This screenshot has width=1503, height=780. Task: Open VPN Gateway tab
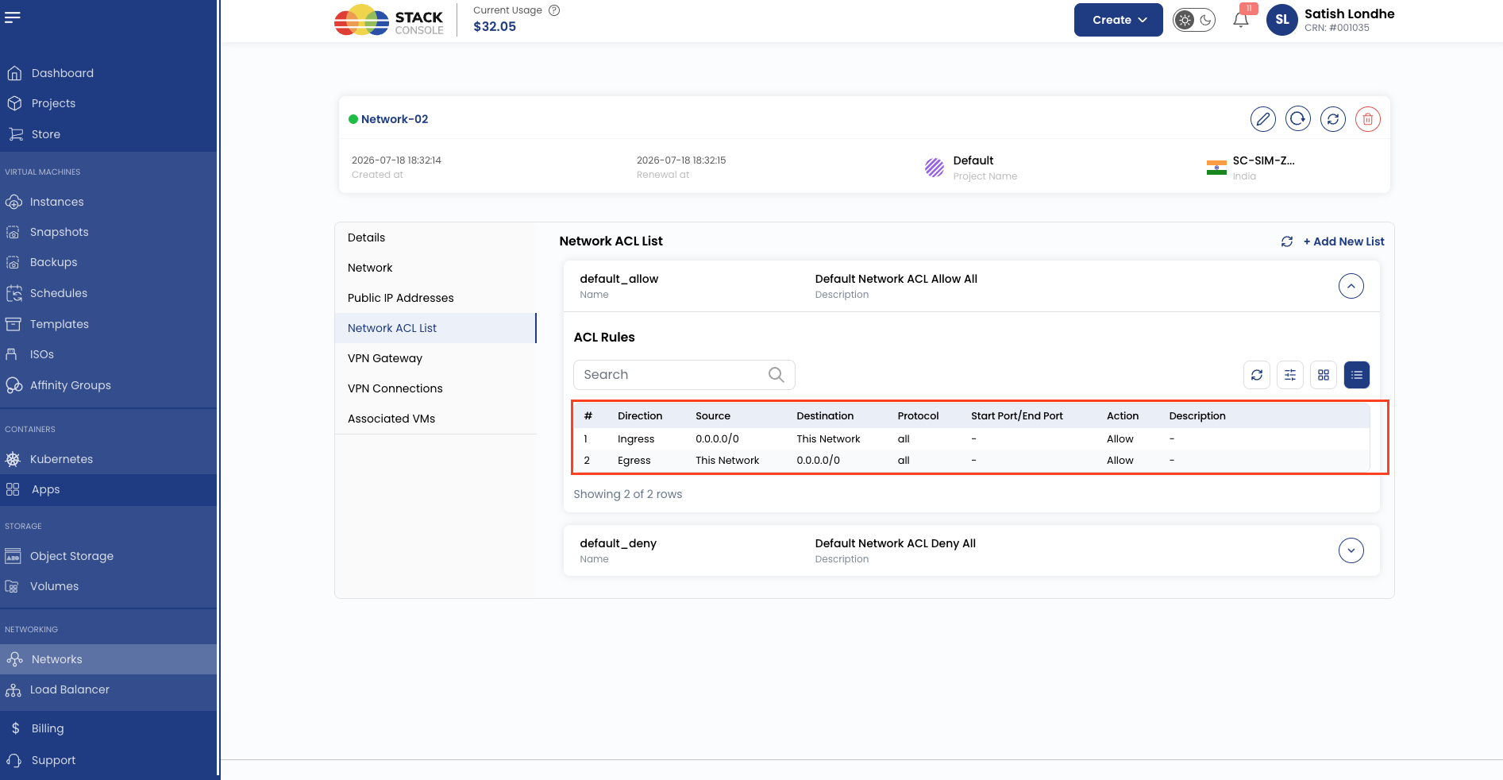click(x=435, y=358)
